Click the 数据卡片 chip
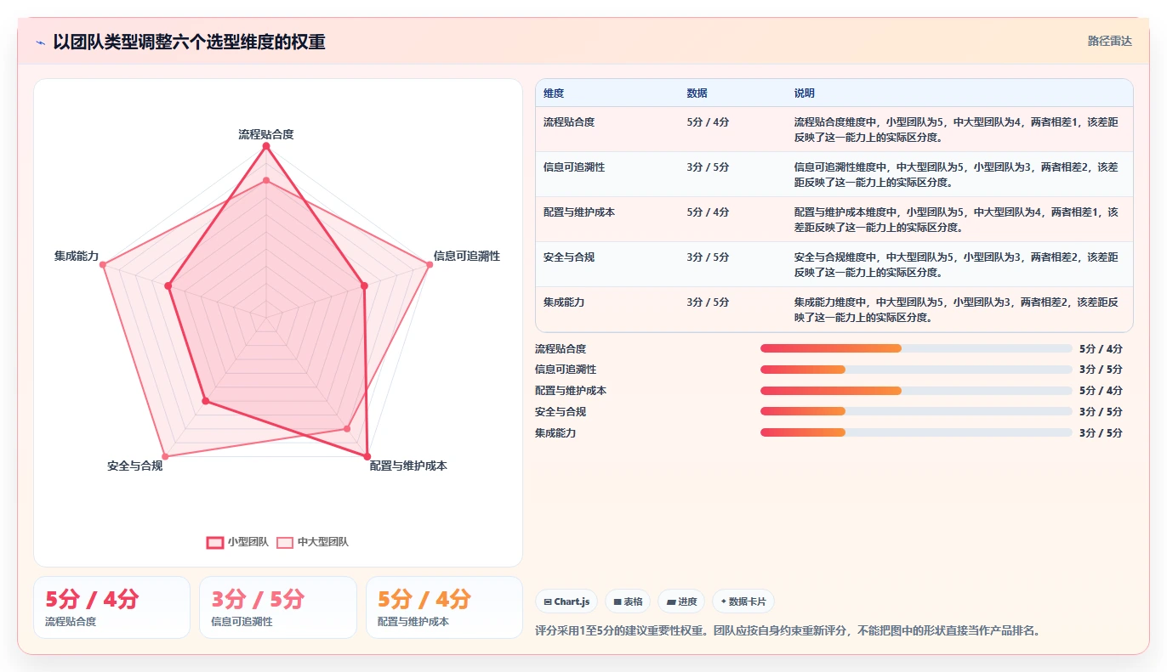Image resolution: width=1167 pixels, height=672 pixels. 743,601
